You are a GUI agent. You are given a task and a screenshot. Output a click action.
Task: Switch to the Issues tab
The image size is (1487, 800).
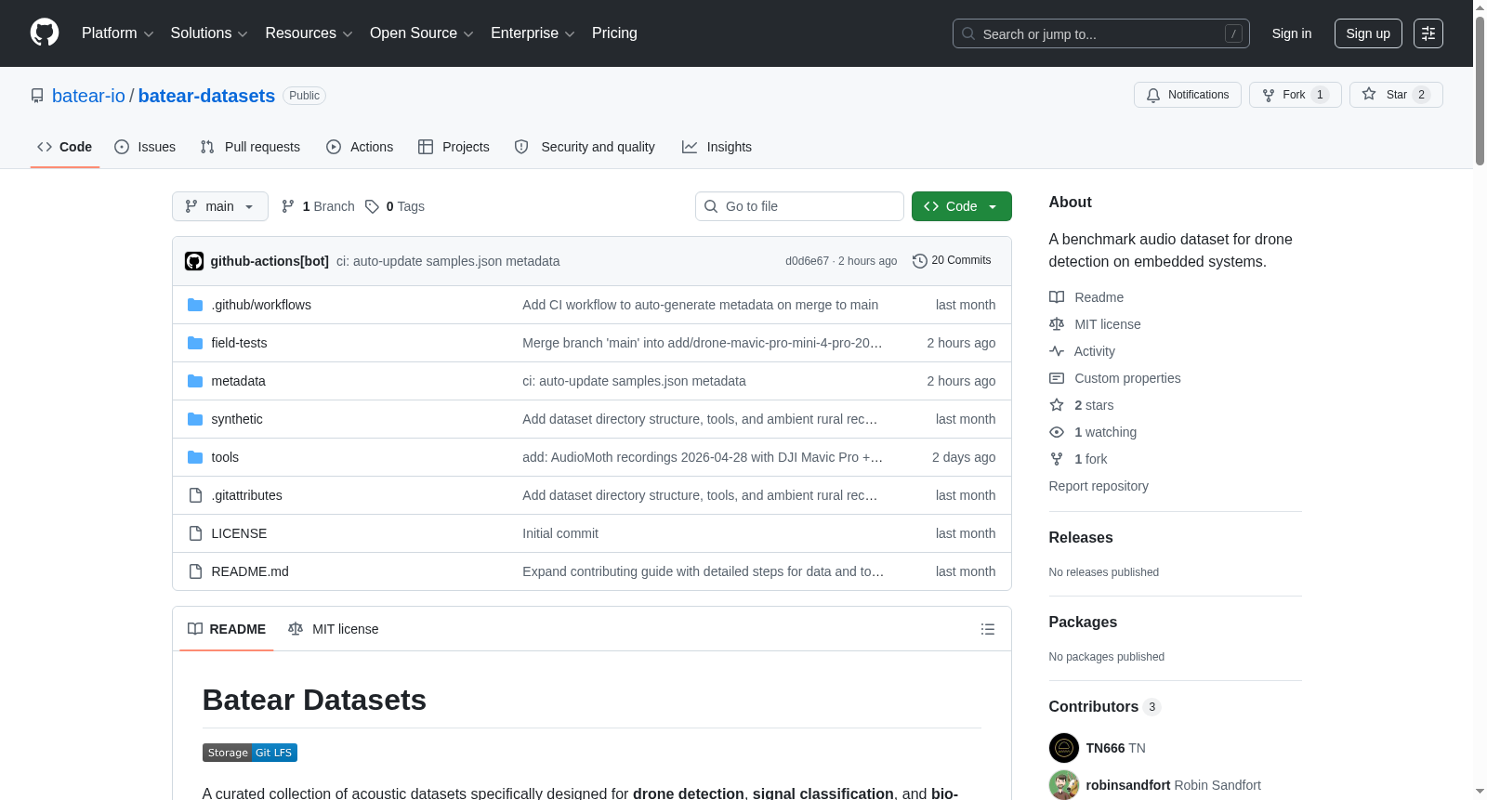(145, 147)
